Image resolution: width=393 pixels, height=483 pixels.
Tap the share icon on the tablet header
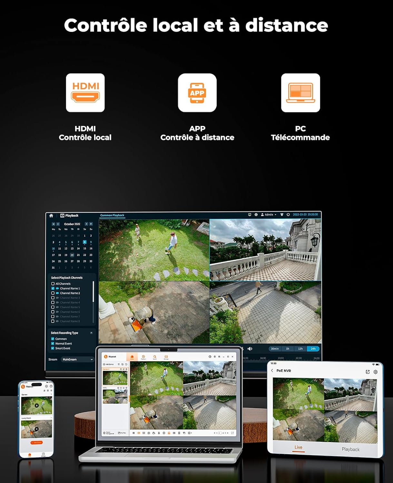tap(368, 372)
